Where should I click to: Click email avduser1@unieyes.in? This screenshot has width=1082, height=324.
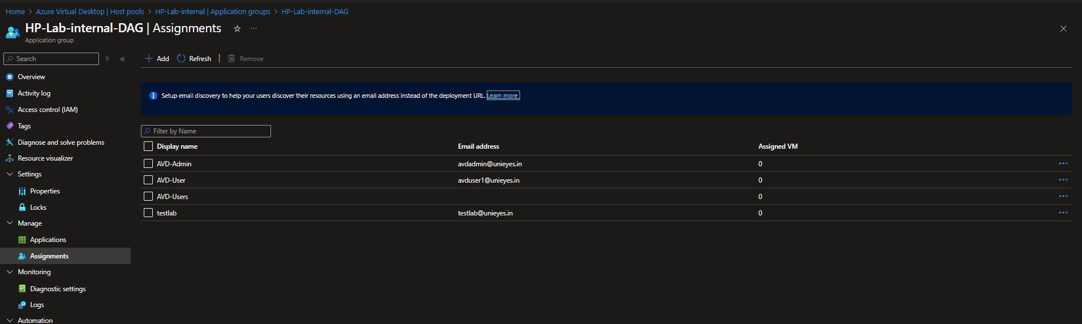tap(489, 180)
